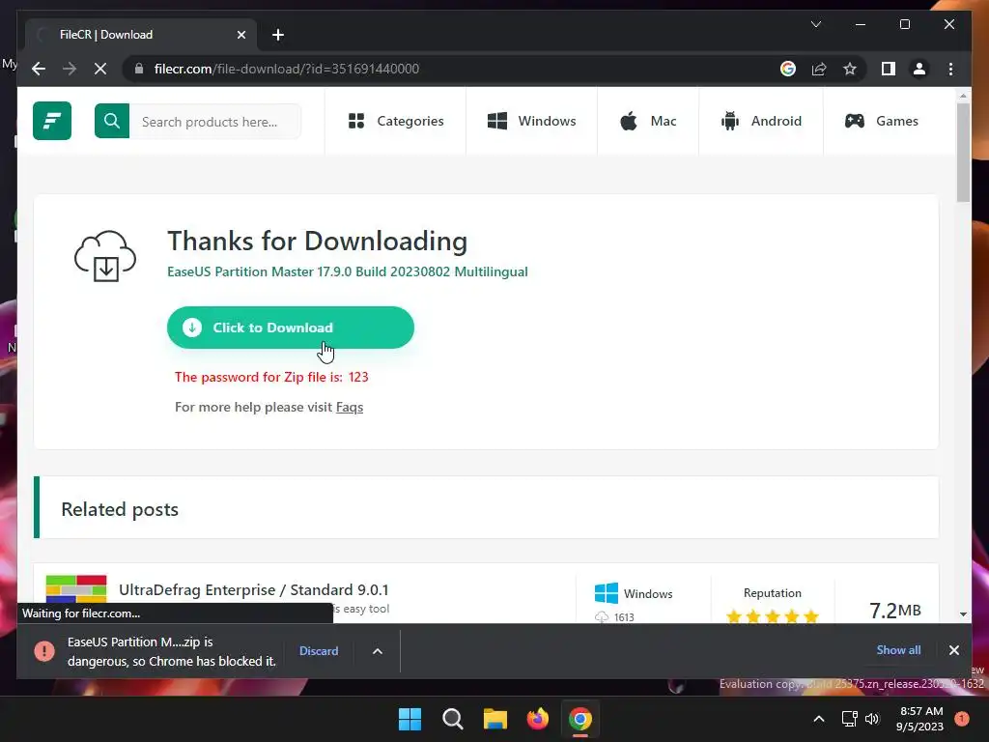This screenshot has width=989, height=742.
Task: Open the tab search dropdown chevron
Action: pos(815,24)
